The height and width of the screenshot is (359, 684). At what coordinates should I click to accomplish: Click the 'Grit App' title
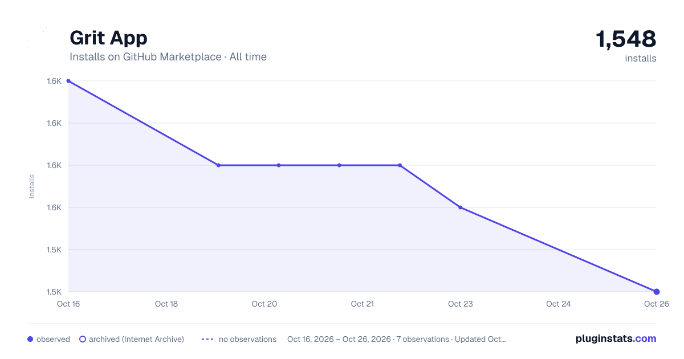(108, 38)
